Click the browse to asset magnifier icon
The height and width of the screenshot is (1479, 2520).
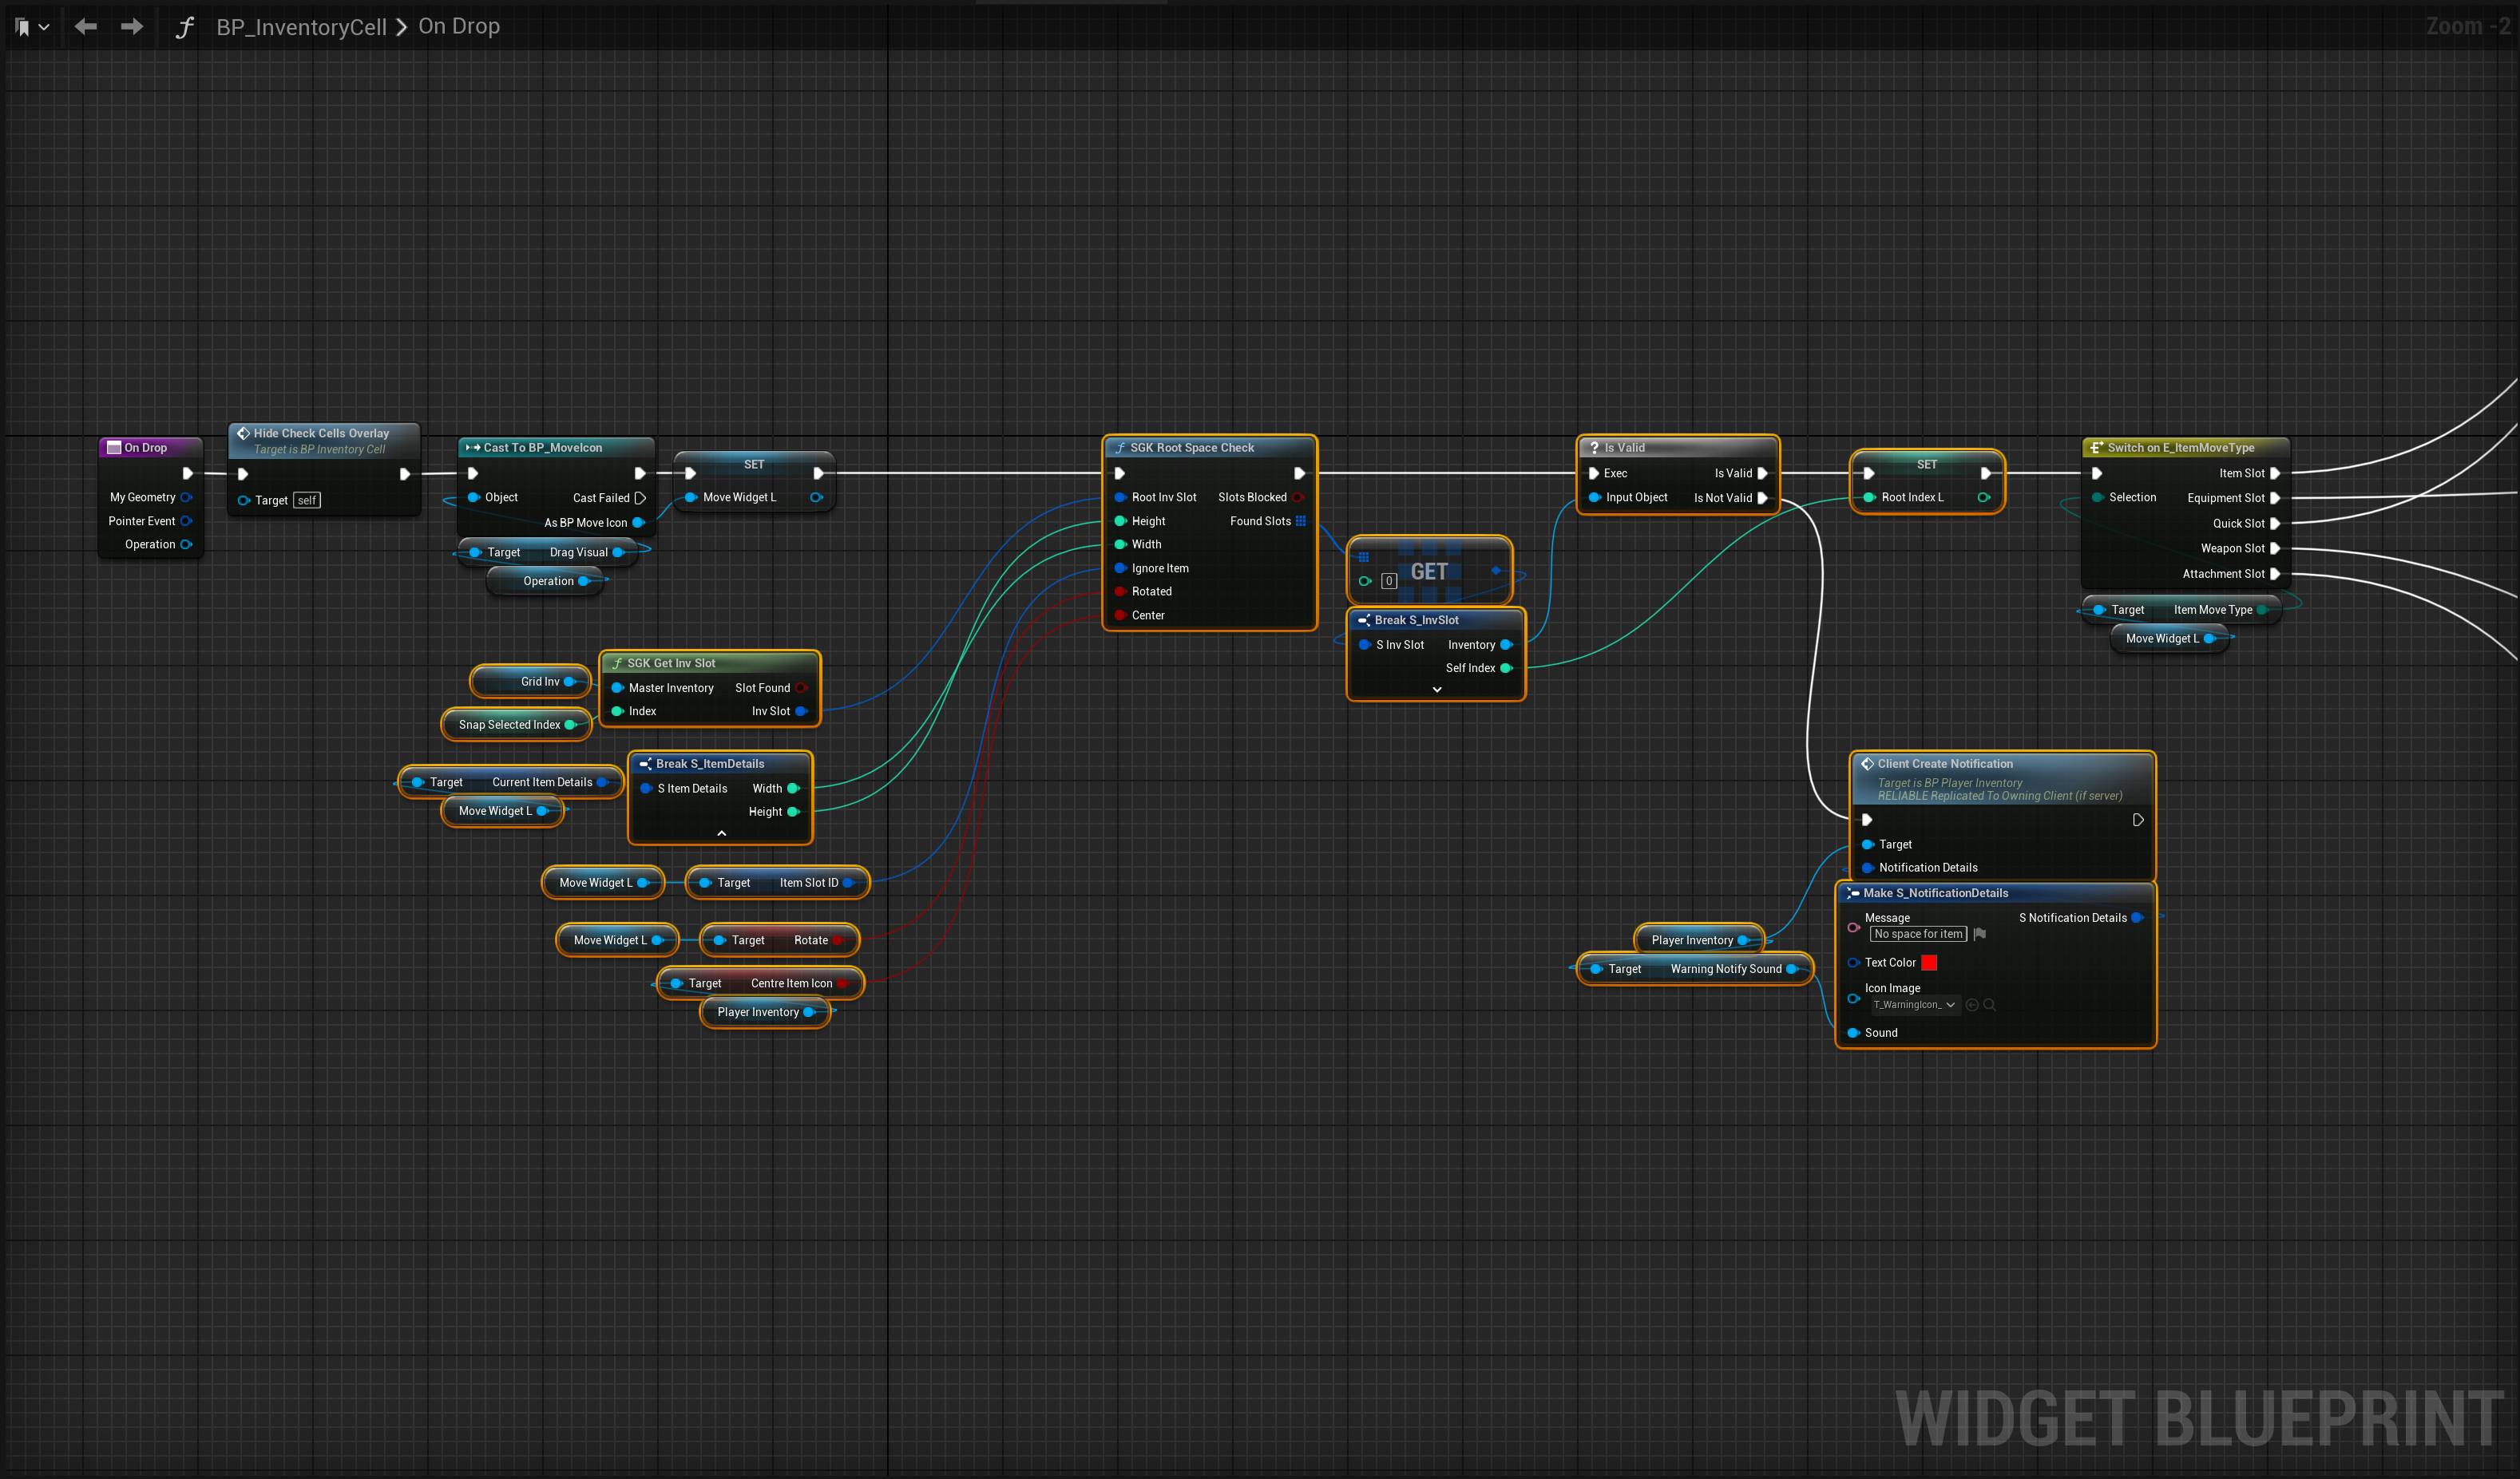[x=1990, y=1004]
